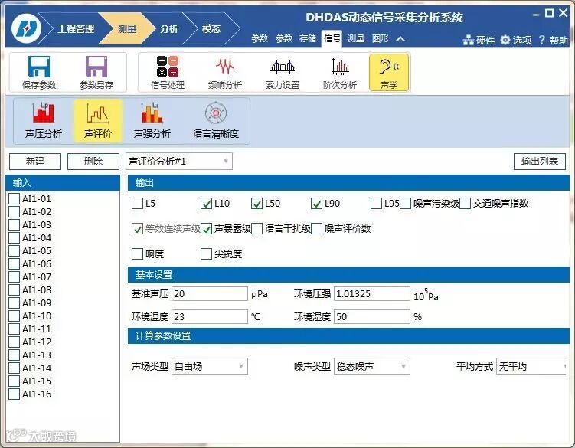Viewport: 575px width, 448px height.
Task: Check the Traffic Noise Index (交通噪声指数) box
Action: coord(465,203)
